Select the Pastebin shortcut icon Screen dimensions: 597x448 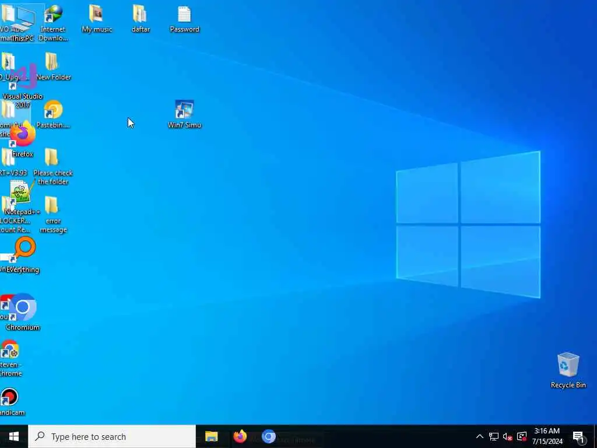point(53,114)
